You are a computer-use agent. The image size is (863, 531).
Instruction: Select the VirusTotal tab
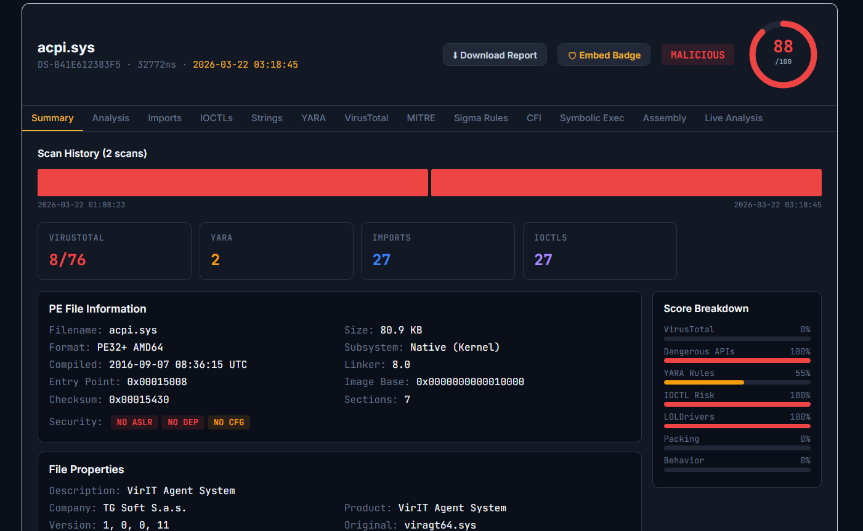click(x=367, y=118)
